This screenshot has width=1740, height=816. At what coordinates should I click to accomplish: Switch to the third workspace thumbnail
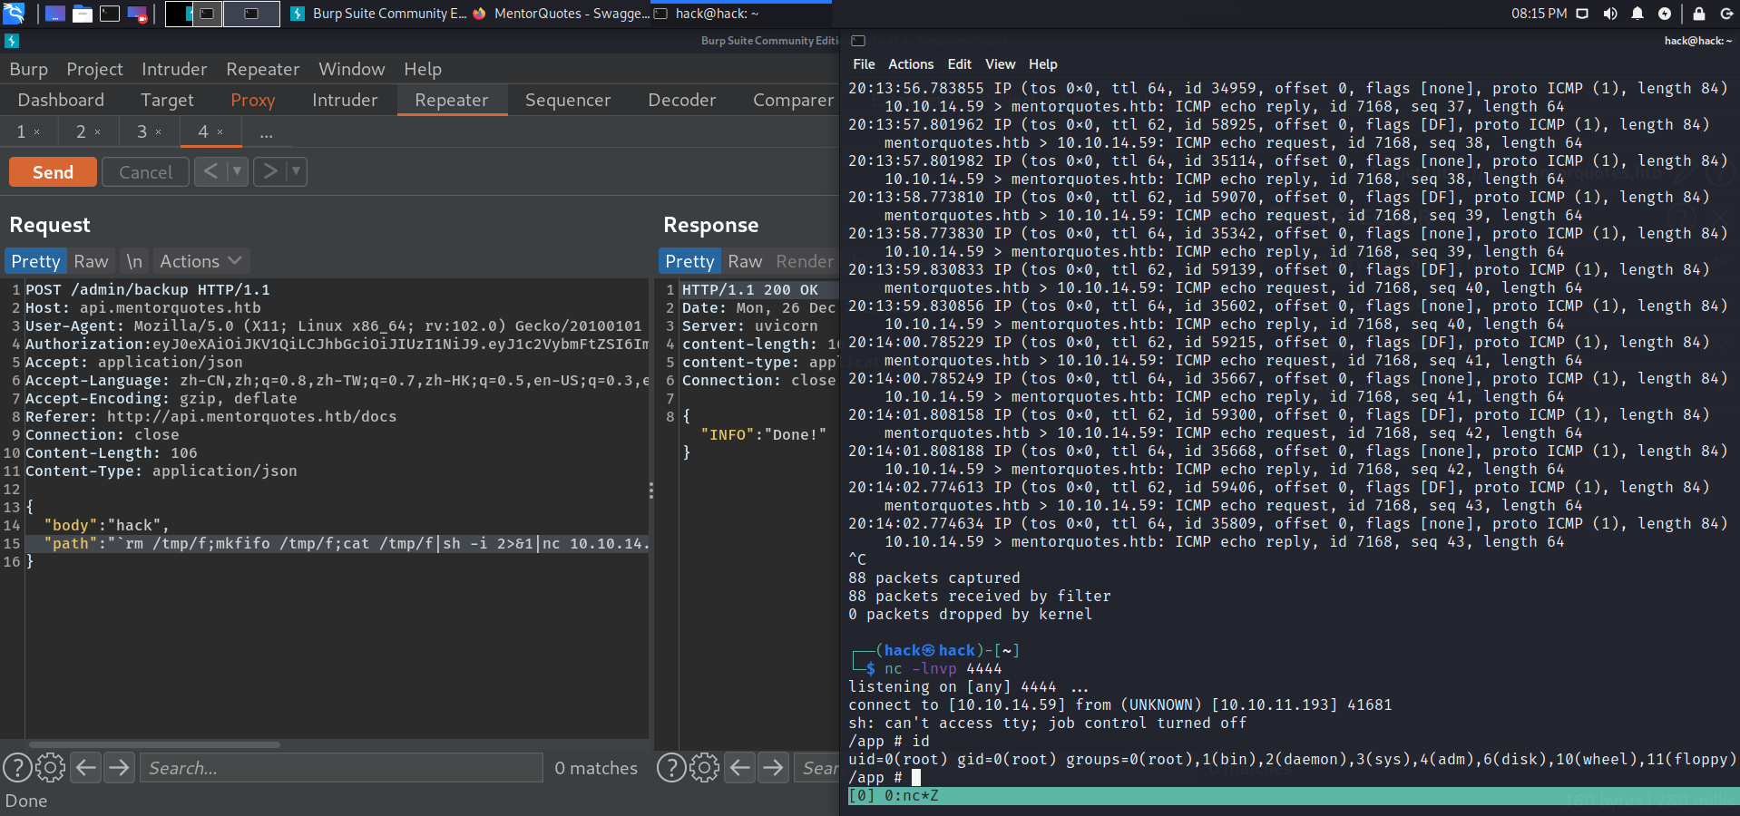coord(251,14)
